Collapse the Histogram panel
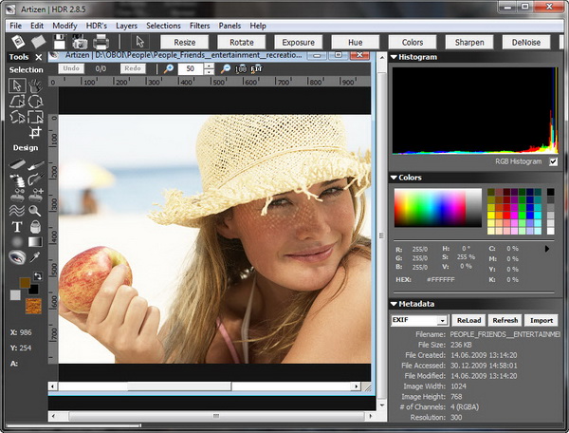 [x=395, y=58]
